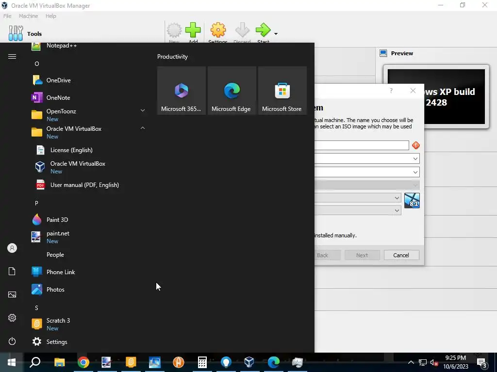Click the Add machine green plus icon
The height and width of the screenshot is (372, 497).
[193, 31]
